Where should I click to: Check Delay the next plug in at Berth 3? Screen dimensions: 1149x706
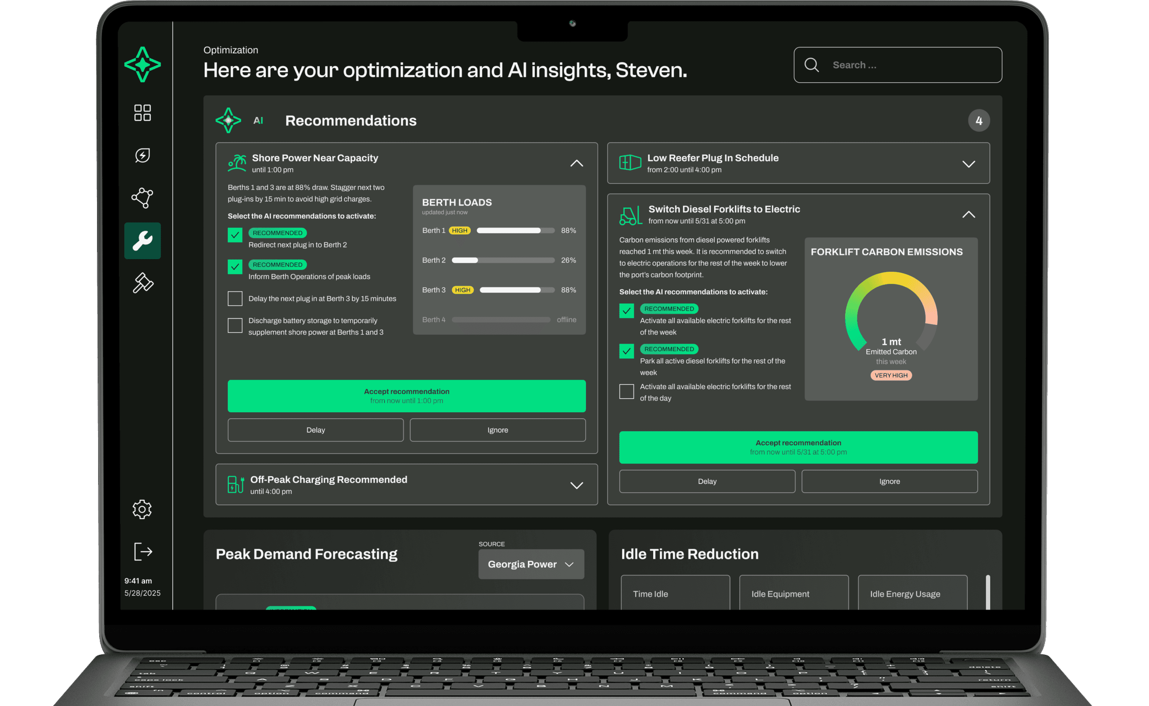click(x=235, y=298)
